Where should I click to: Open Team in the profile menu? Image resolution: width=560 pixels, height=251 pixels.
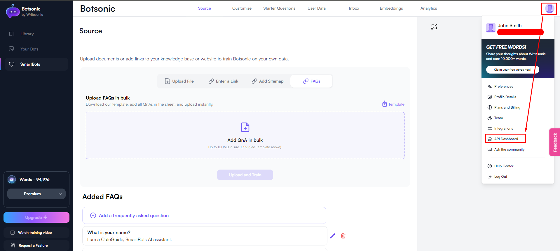(x=498, y=118)
